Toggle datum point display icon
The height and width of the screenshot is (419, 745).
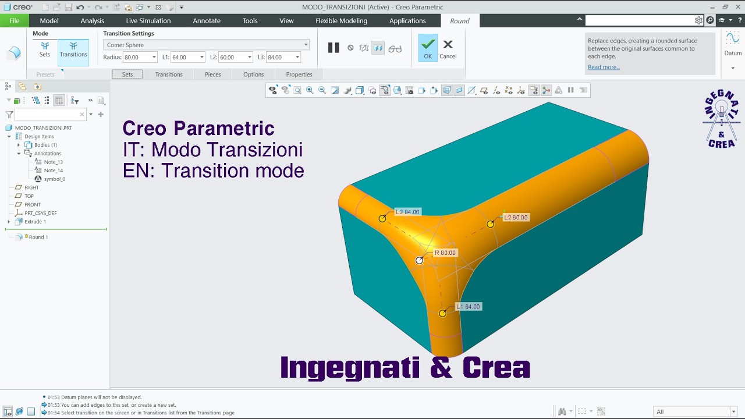[x=509, y=90]
